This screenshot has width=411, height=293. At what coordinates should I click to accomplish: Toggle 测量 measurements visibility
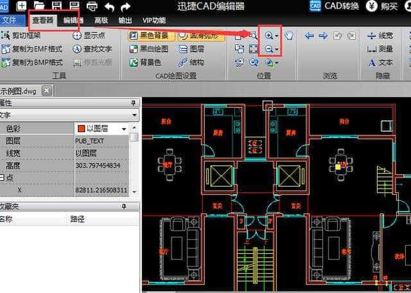(380, 49)
